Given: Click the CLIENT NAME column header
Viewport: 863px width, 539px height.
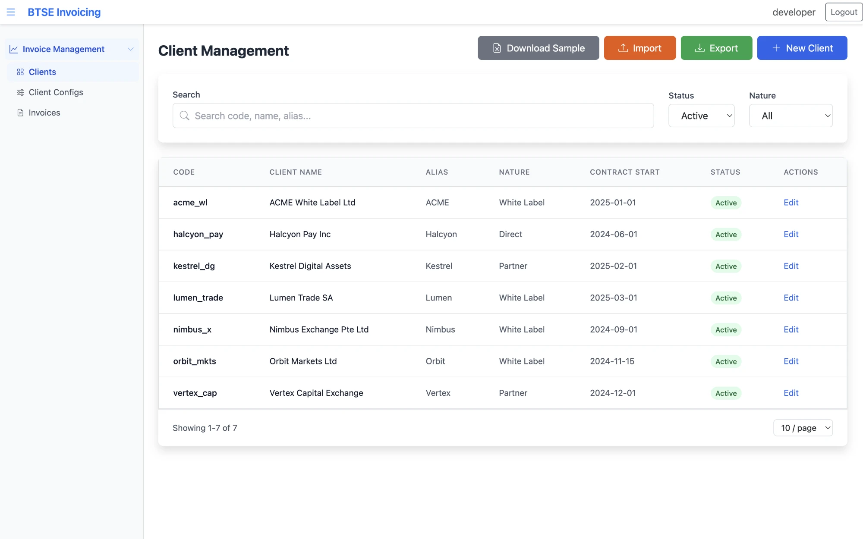Looking at the screenshot, I should [x=296, y=172].
